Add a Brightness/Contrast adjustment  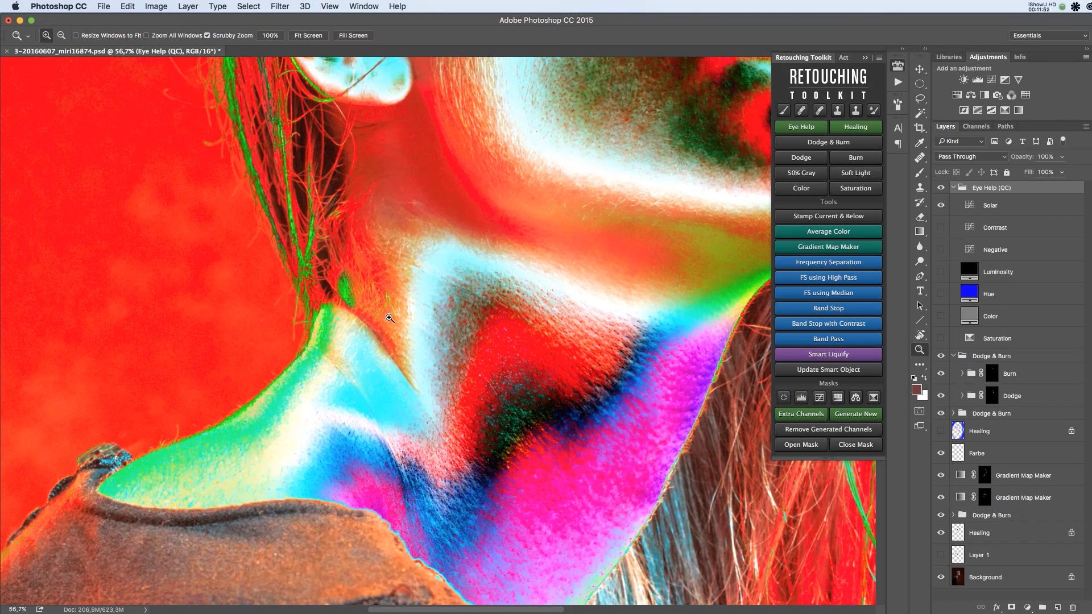(x=963, y=80)
